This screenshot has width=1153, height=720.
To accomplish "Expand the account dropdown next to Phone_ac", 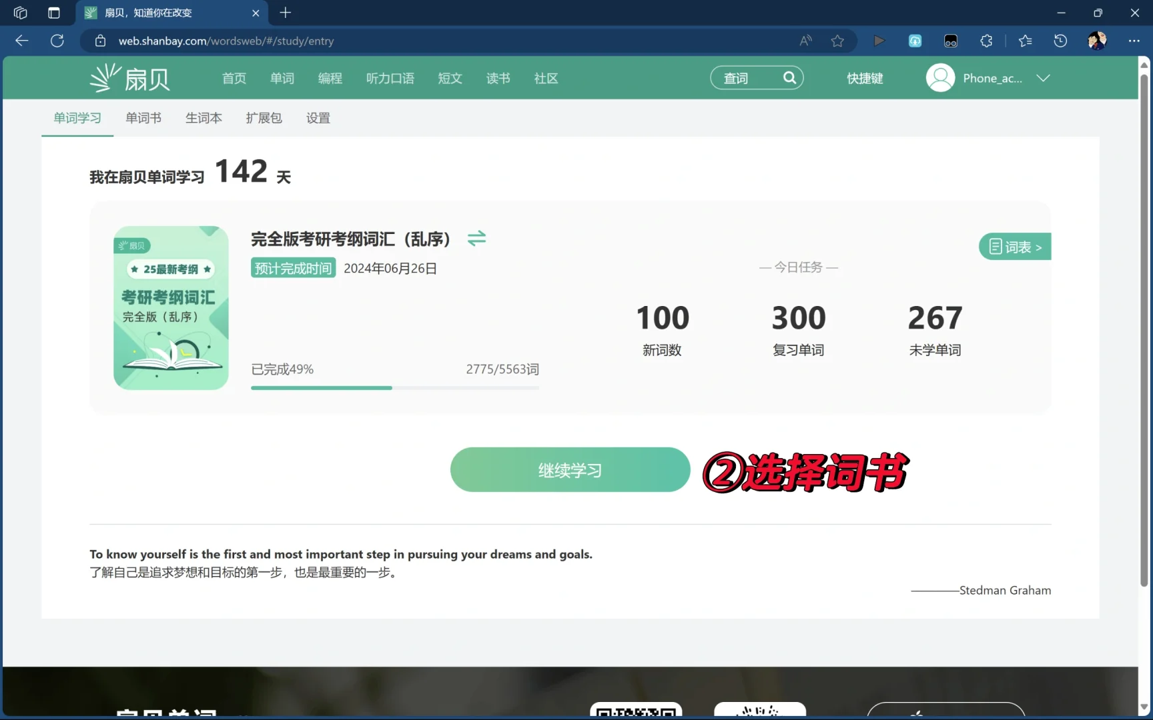I will (1043, 78).
